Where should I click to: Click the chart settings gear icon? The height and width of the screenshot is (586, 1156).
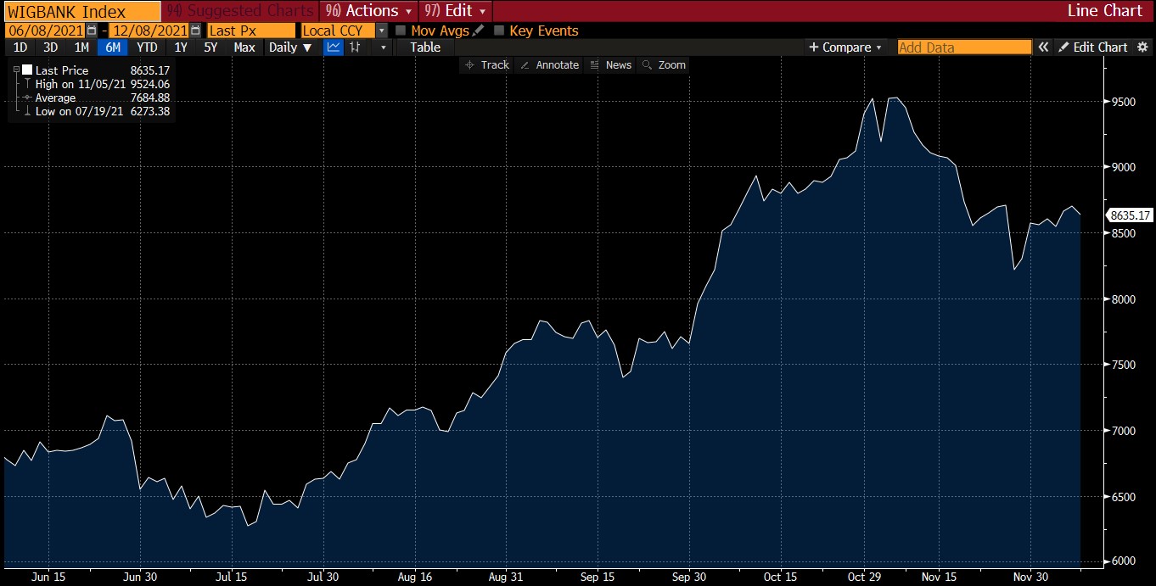click(1143, 47)
